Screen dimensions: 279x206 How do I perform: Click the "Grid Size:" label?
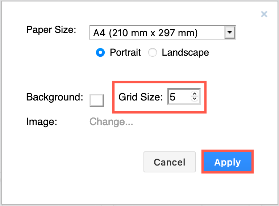click(x=141, y=97)
